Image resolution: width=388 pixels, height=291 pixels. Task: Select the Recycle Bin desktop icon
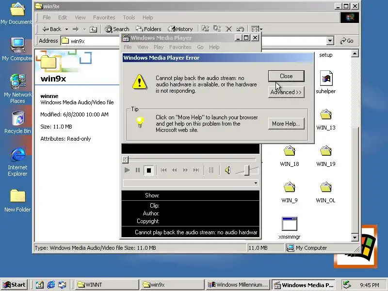coord(17,122)
